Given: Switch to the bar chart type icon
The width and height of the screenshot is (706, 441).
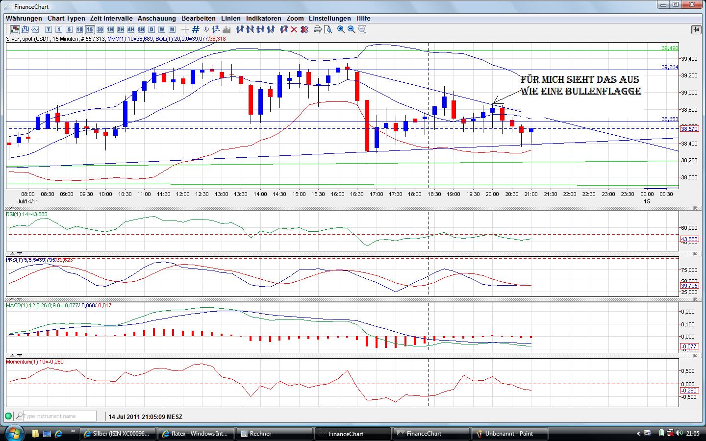Looking at the screenshot, I should (25, 29).
